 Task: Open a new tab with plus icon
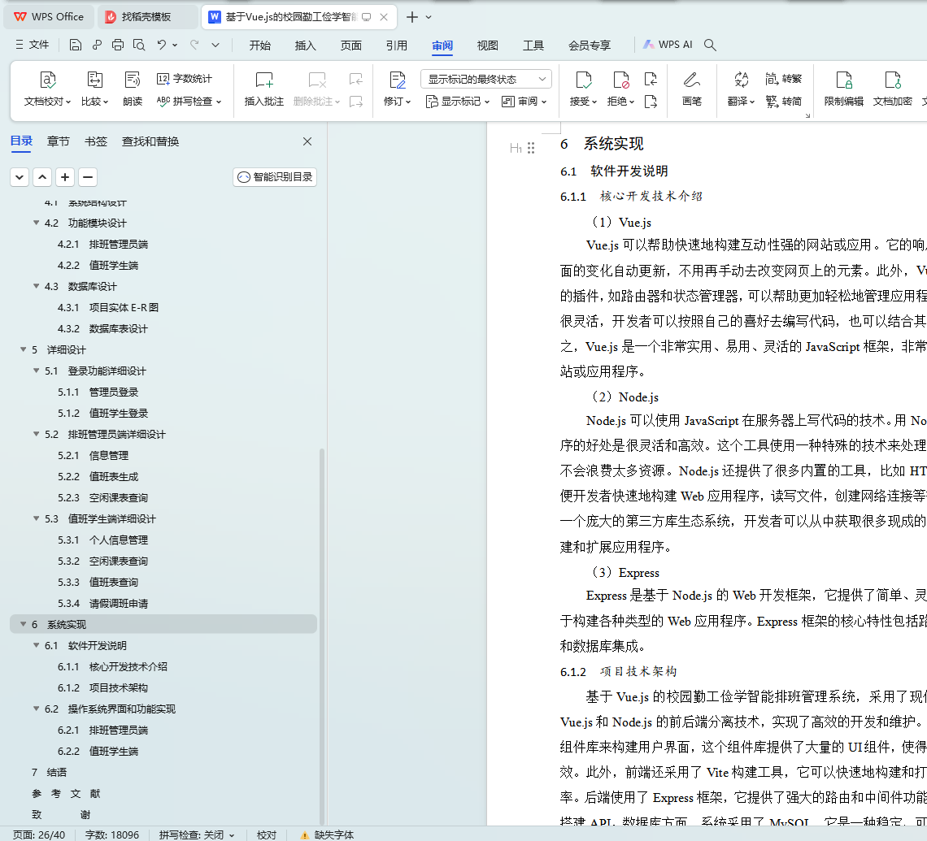pos(412,17)
